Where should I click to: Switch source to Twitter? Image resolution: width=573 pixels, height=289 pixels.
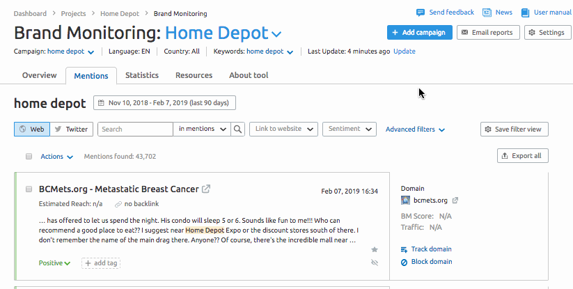(71, 129)
